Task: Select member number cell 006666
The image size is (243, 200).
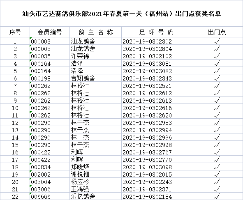Action: (x=50, y=196)
